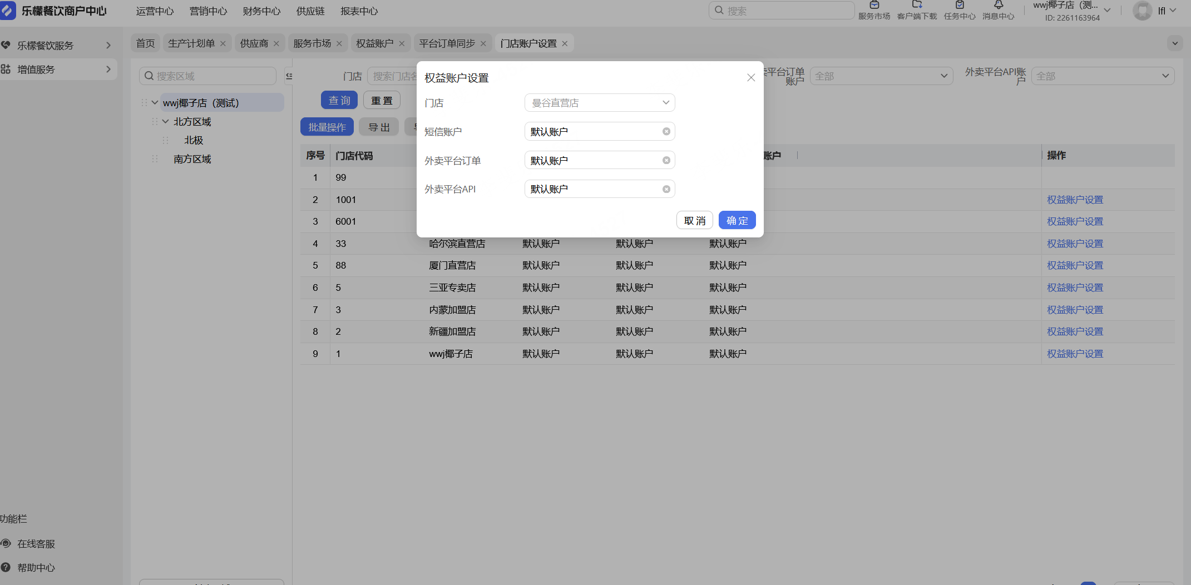The width and height of the screenshot is (1191, 585).
Task: Click the 新疆加盟店 store name cell
Action: [x=452, y=331]
